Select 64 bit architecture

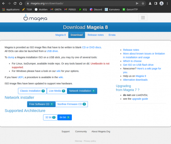coord(65,117)
